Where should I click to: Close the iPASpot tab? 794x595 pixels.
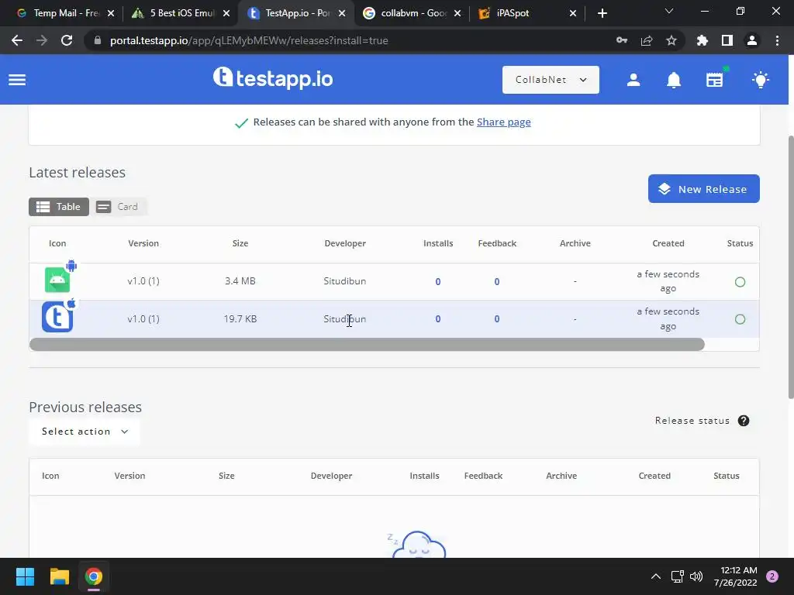pyautogui.click(x=573, y=13)
